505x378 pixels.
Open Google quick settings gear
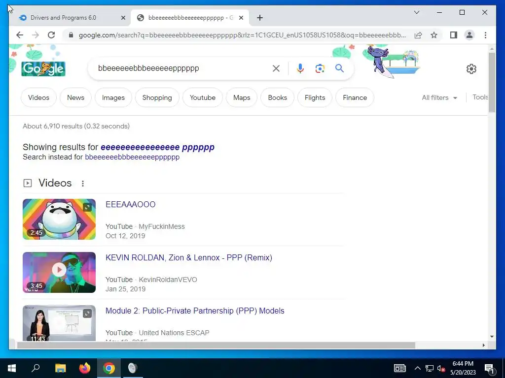coord(471,69)
